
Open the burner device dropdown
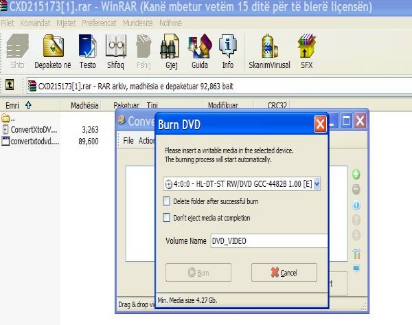317,183
